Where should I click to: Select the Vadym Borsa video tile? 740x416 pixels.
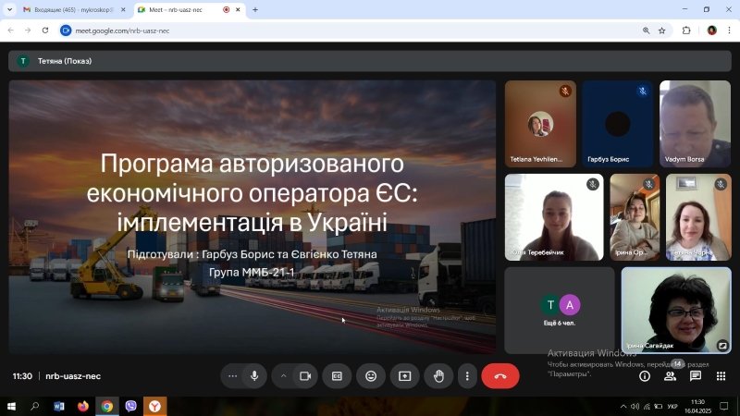(696, 124)
